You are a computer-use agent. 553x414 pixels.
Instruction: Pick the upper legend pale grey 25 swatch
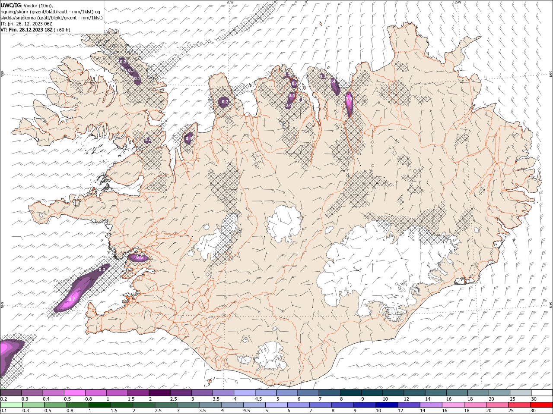pos(520,393)
